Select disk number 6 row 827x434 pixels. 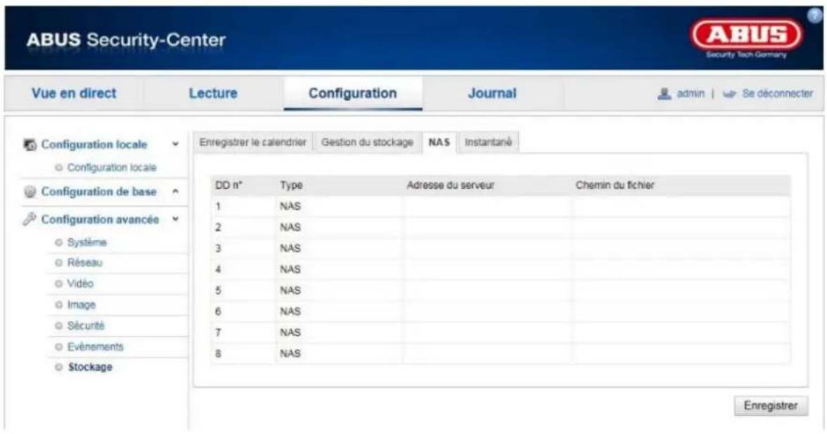pos(500,312)
